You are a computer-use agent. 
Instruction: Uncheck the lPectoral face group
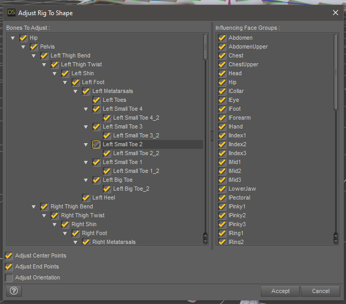pyautogui.click(x=222, y=198)
